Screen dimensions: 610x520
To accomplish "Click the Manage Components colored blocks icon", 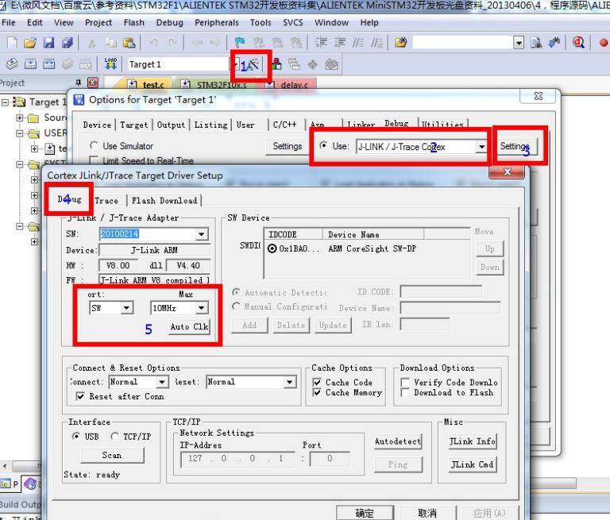I will [x=276, y=64].
